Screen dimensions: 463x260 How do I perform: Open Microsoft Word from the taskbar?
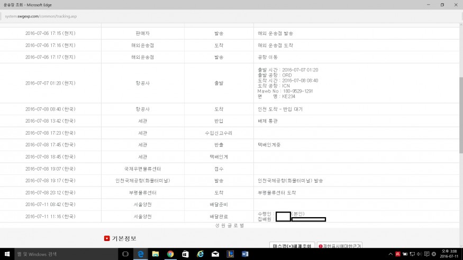point(244,254)
